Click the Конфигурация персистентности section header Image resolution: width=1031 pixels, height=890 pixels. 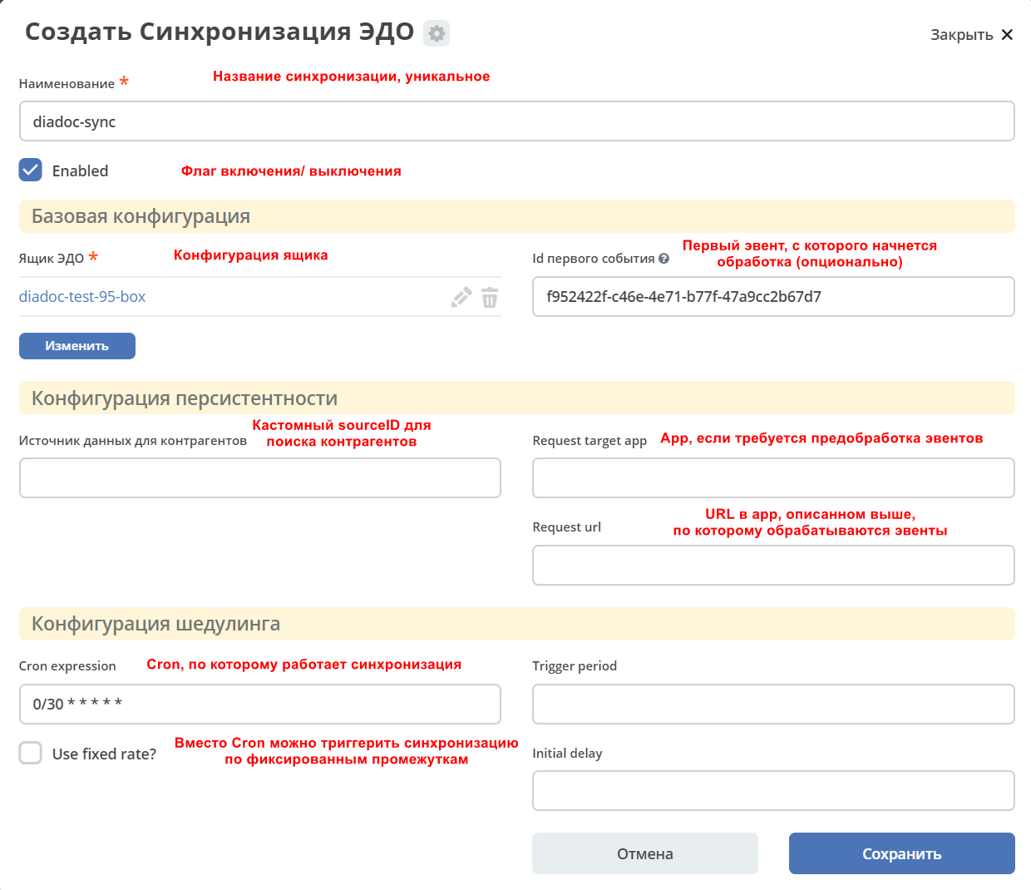click(516, 398)
